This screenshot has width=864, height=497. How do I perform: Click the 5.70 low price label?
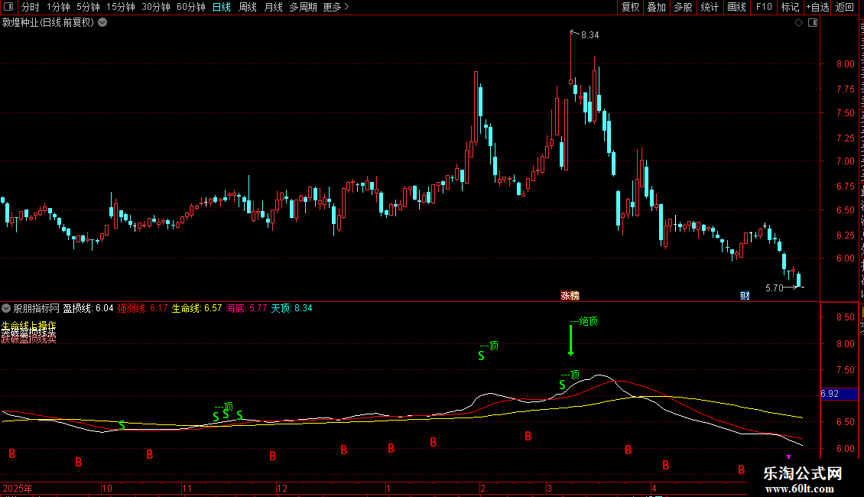775,288
